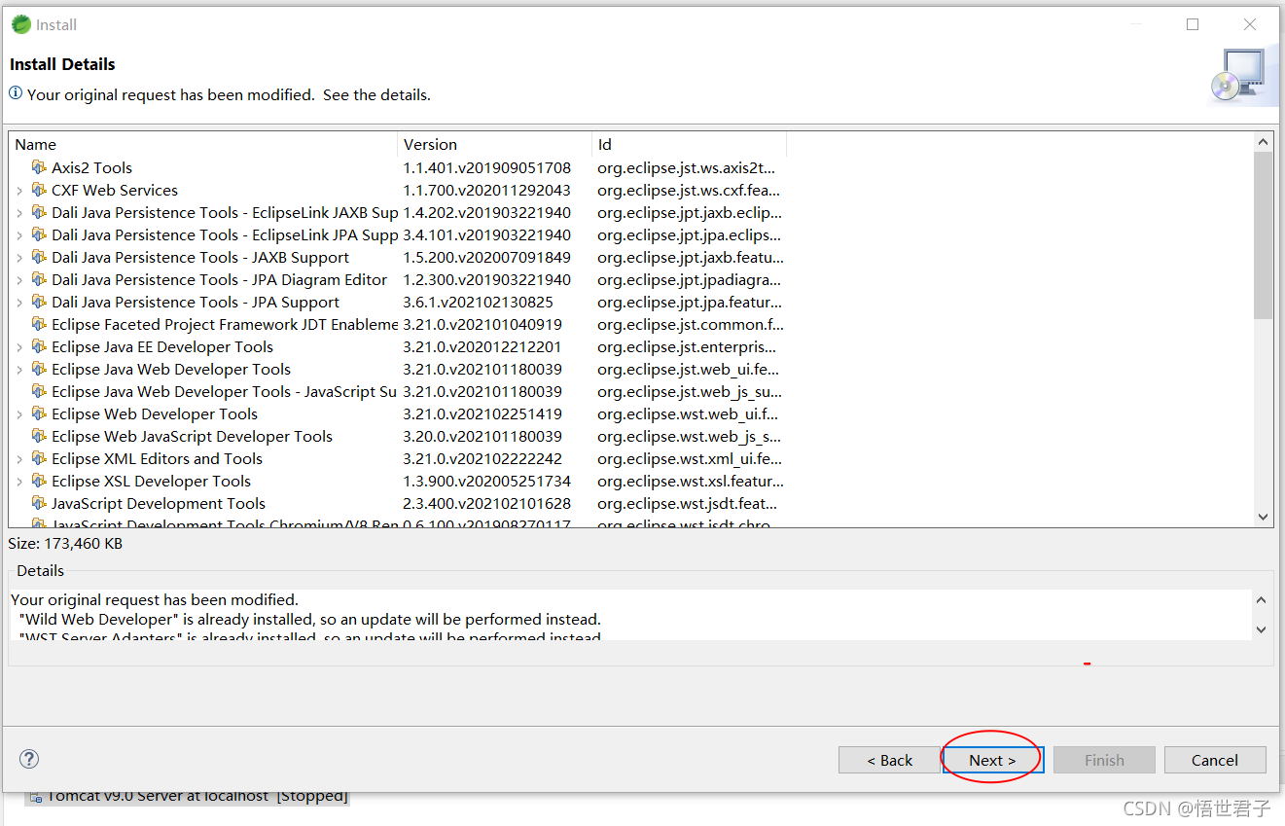Click the Wild Web Developer details line

(309, 619)
